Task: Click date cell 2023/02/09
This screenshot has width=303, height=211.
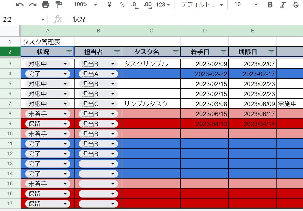Action: [205, 64]
